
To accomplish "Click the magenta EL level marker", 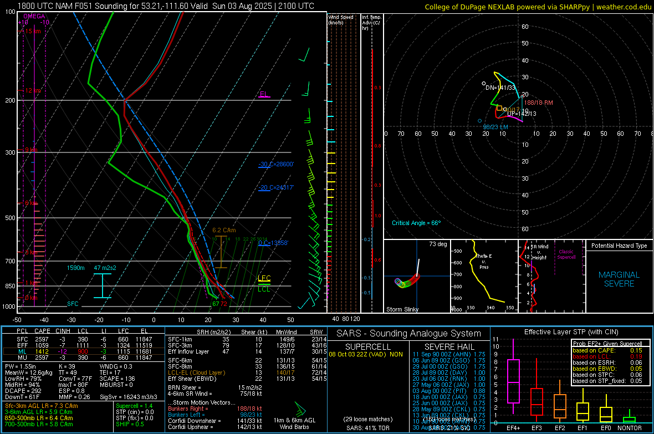I will (x=264, y=94).
